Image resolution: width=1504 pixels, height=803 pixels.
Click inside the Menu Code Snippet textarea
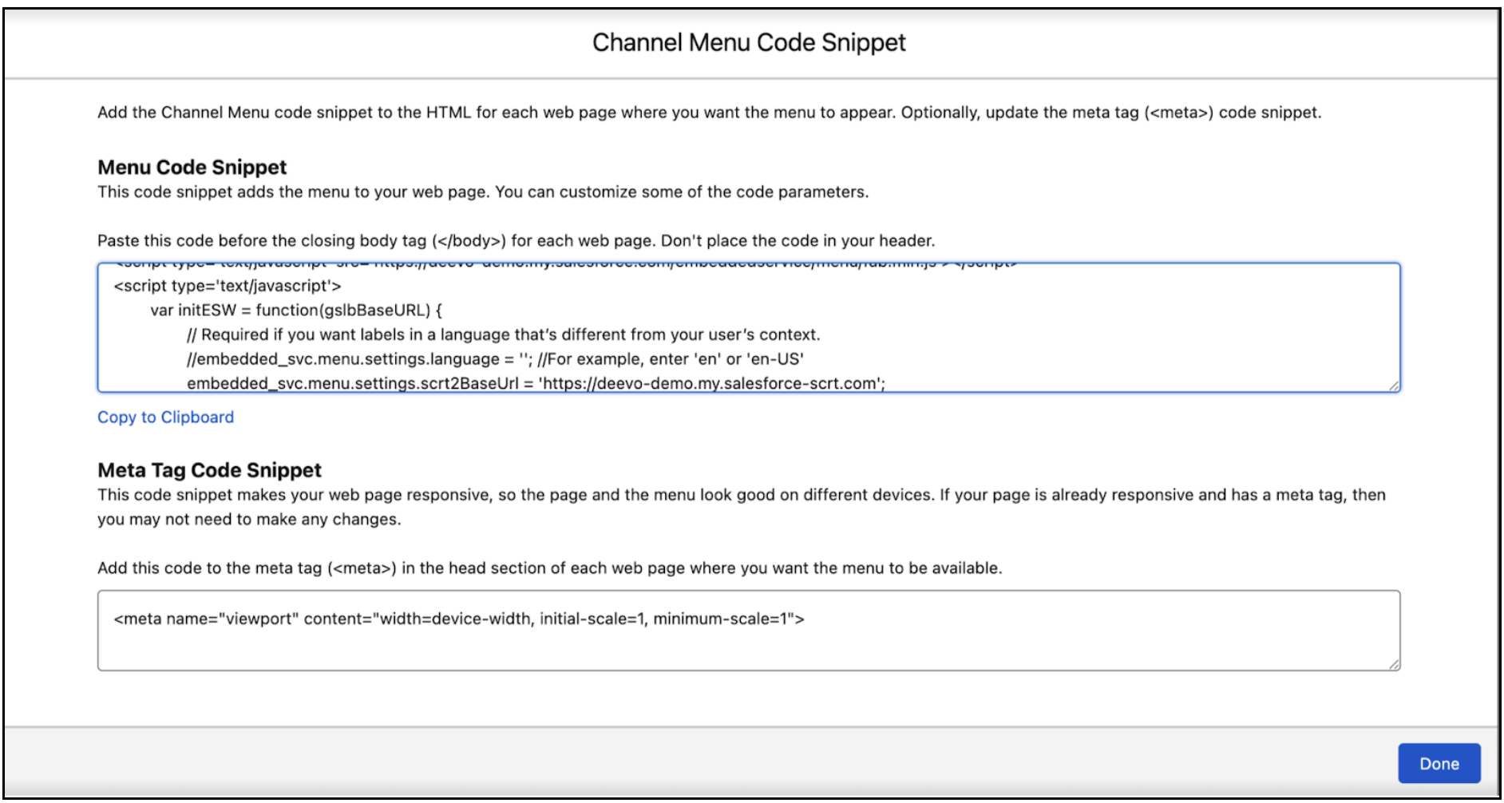click(x=749, y=327)
